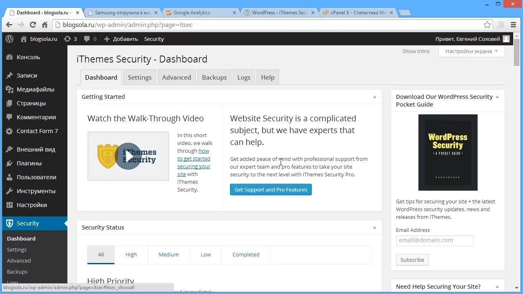The image size is (523, 294).
Task: Expand the Настройки экрана dropdown
Action: (472, 51)
